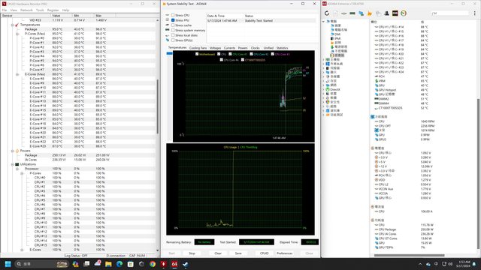The width and height of the screenshot is (481, 270).
Task: Enable the Stress CPU checkbox
Action: pyautogui.click(x=173, y=15)
